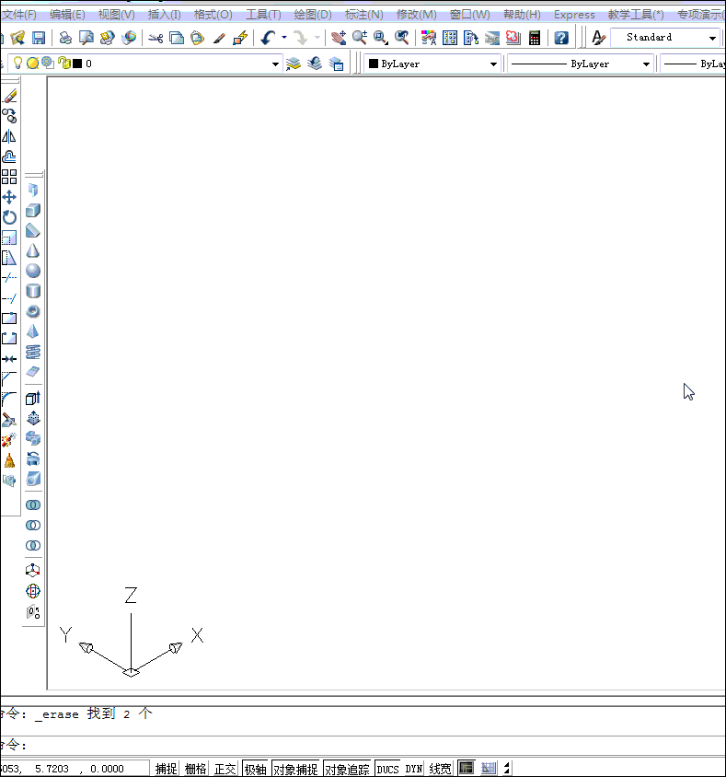726x777 pixels.
Task: Open the Help question mark
Action: [561, 38]
